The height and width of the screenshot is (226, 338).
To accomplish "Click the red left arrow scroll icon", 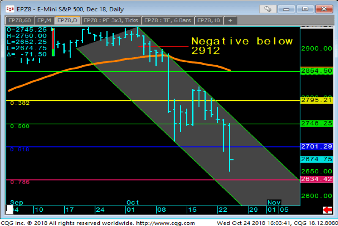I will [x=327, y=209].
